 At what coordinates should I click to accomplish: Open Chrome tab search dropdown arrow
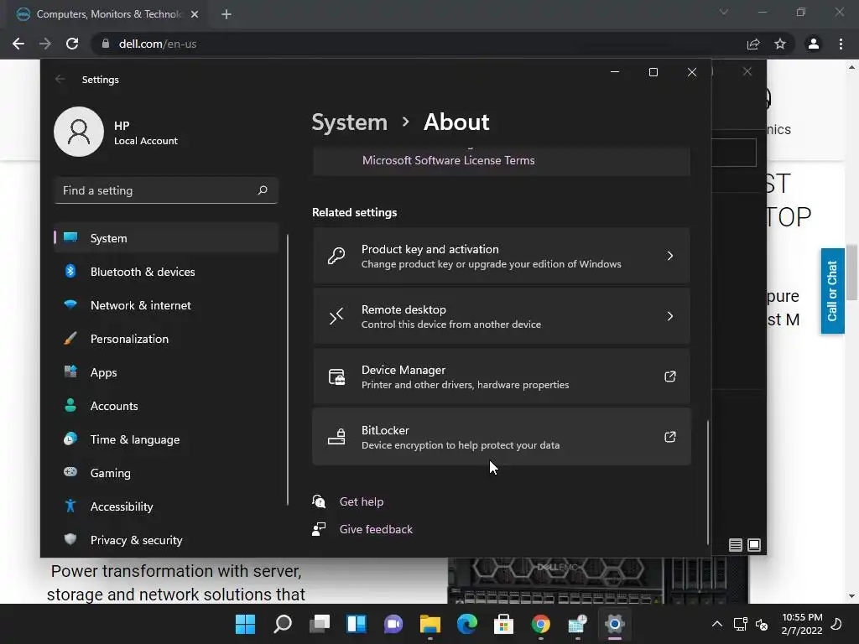point(724,12)
